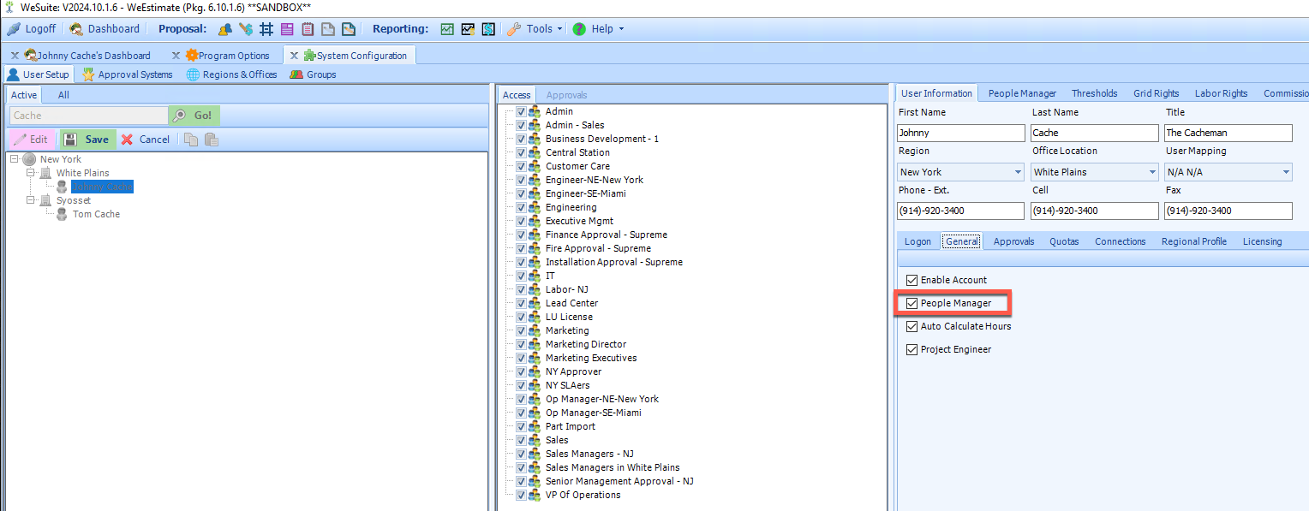
Task: Switch to the Logon sub-tab
Action: click(x=917, y=241)
